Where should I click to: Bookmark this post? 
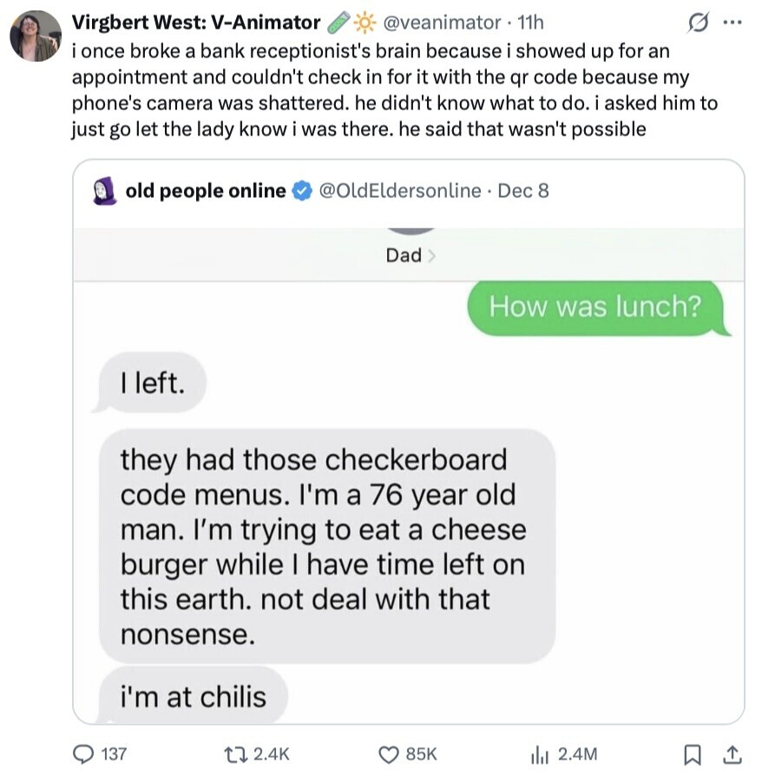692,754
